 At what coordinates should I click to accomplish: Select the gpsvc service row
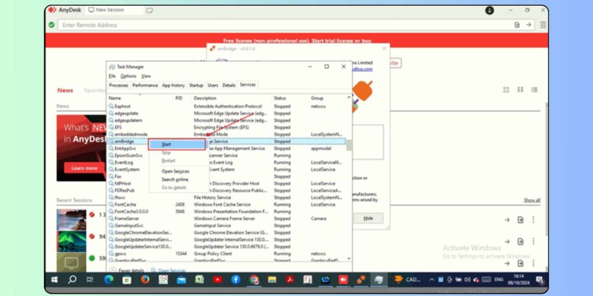click(x=226, y=253)
